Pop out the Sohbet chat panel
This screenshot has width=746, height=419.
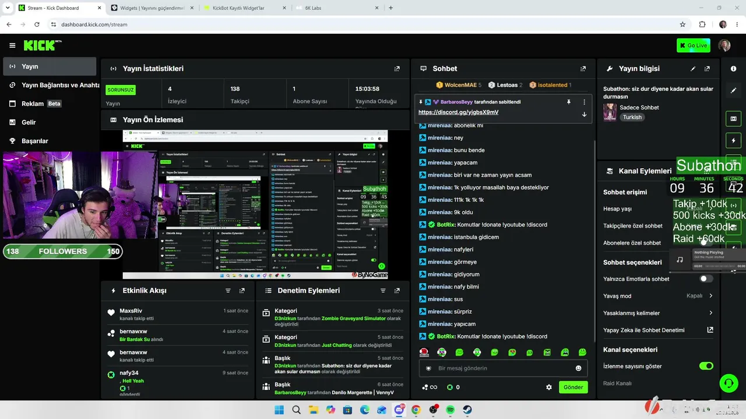click(x=583, y=69)
